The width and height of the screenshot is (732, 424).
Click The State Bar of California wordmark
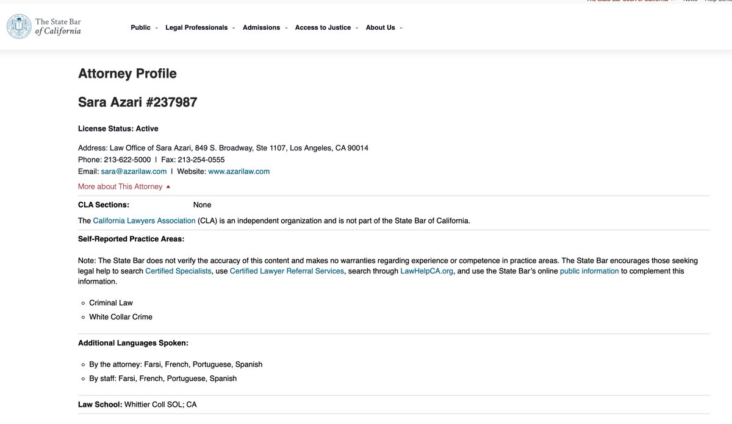(58, 27)
